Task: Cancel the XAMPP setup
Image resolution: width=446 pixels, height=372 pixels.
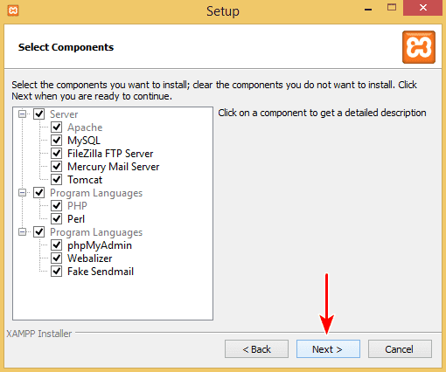Action: 400,348
